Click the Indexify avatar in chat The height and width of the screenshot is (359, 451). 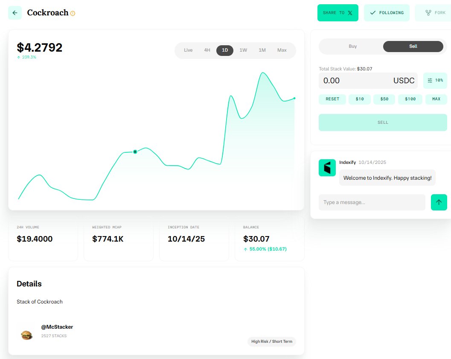[327, 168]
